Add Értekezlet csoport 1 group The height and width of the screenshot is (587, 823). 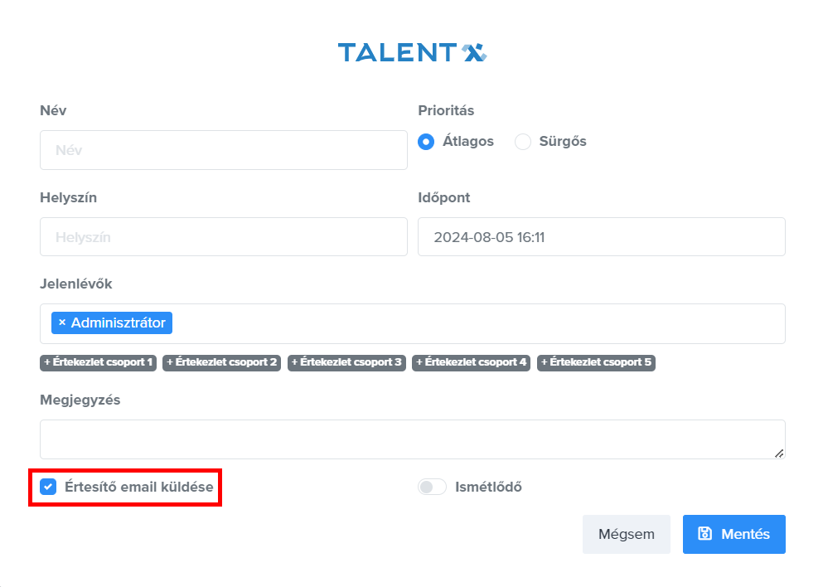pyautogui.click(x=99, y=362)
